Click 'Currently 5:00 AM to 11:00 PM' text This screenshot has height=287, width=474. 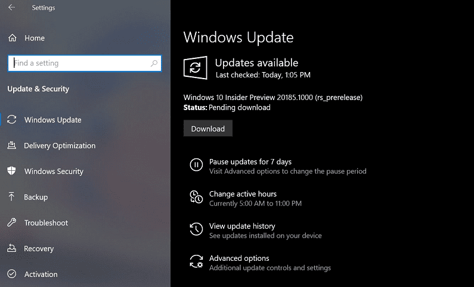tap(255, 204)
